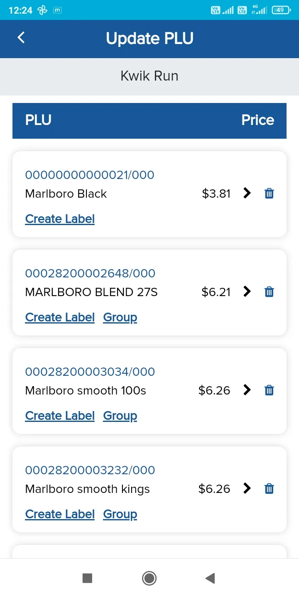The image size is (299, 598).
Task: Create Label for Marlboro smooth 100s
Action: [60, 416]
